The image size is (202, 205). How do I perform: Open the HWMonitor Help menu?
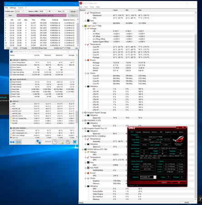(98, 7)
